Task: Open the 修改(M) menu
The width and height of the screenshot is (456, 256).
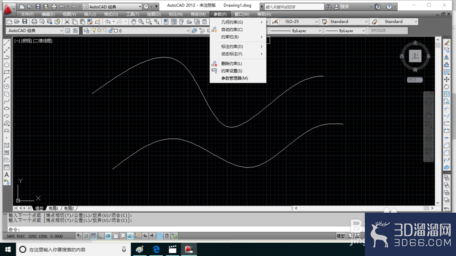Action: [198, 14]
